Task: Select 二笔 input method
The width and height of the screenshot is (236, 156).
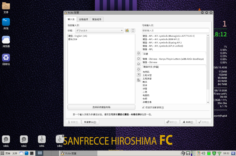Action: pyautogui.click(x=174, y=92)
